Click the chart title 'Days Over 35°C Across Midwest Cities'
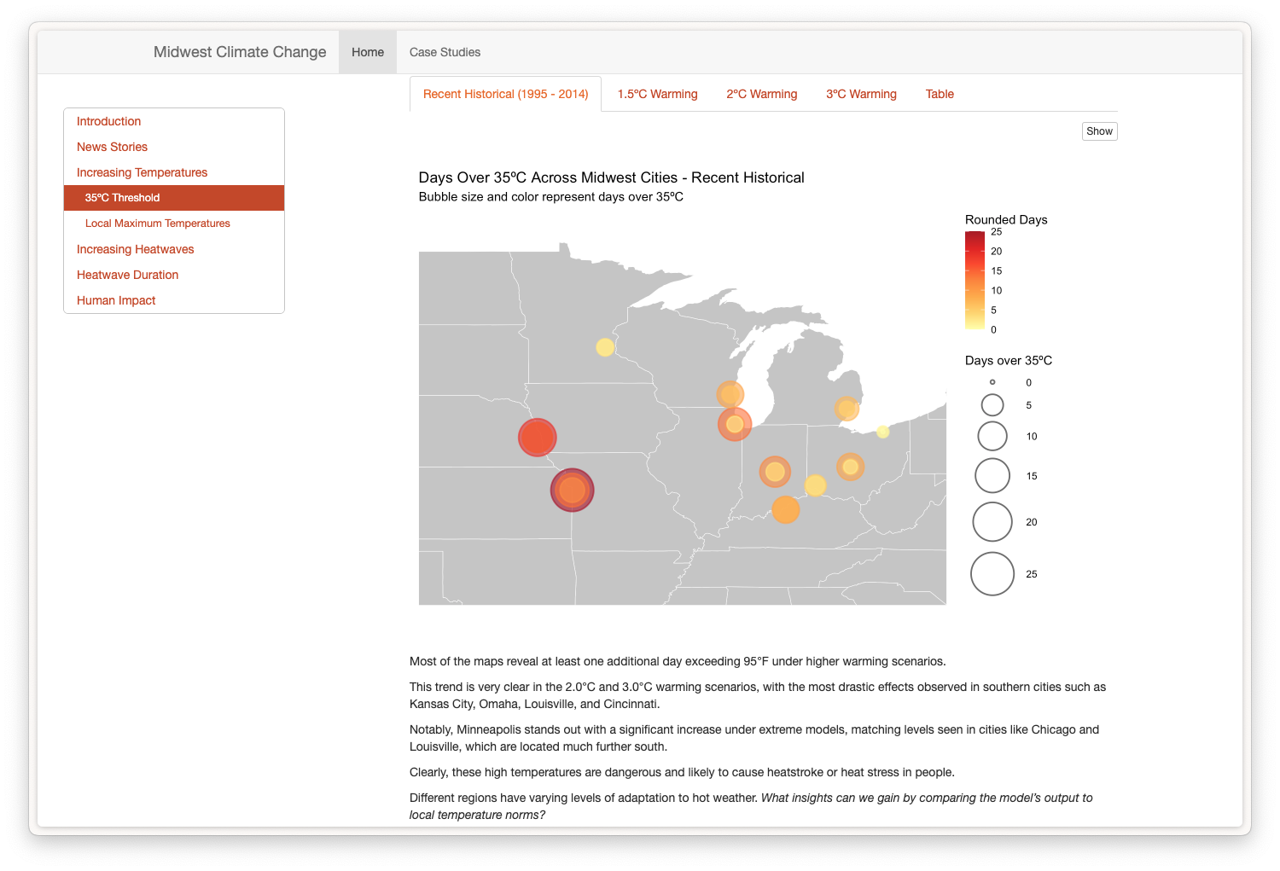 tap(611, 177)
